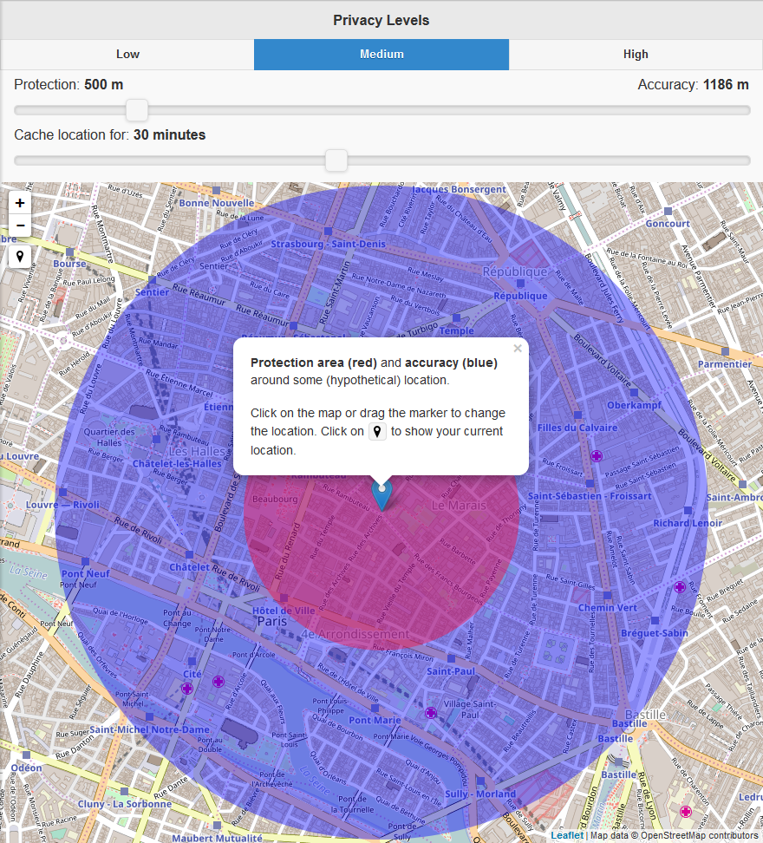Screen dimensions: 763x843
Task: Click the Richard Lenoir station label
Action: point(688,523)
